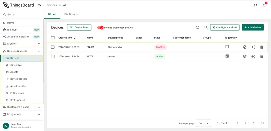Open the notifications bell
271x131 pixels.
tap(264, 5)
